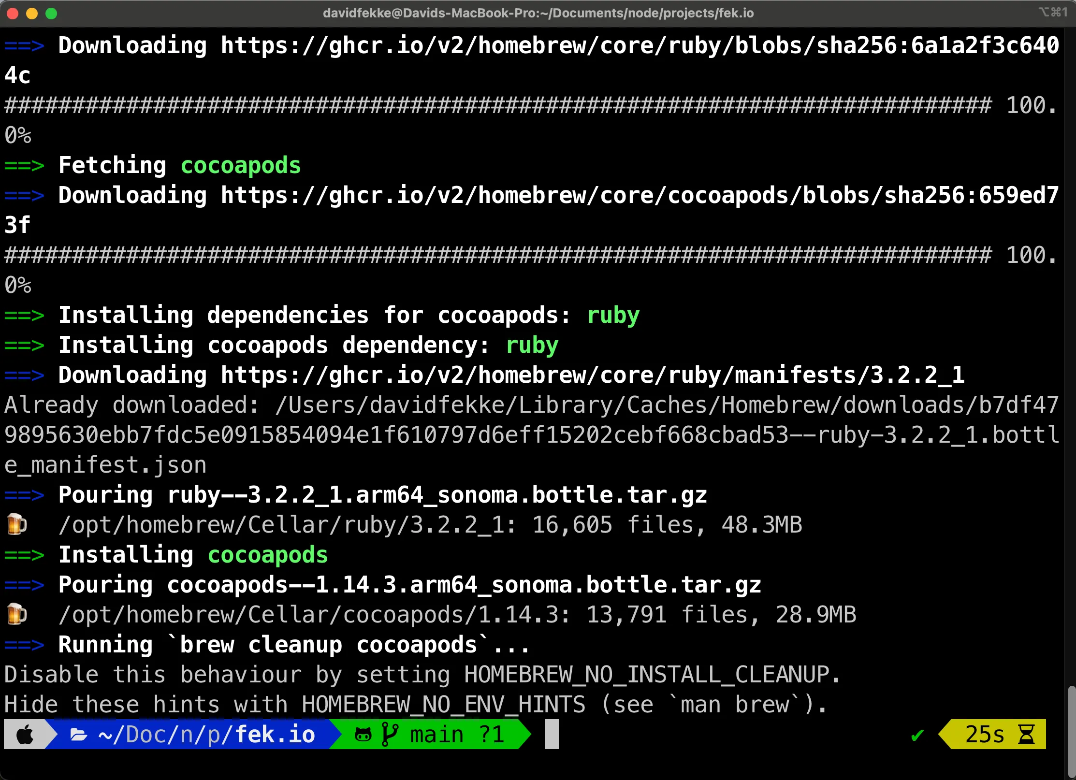Click the /opt/homebrew/Cellar/cocoapods/1.14.3 path
This screenshot has width=1076, height=780.
(309, 615)
